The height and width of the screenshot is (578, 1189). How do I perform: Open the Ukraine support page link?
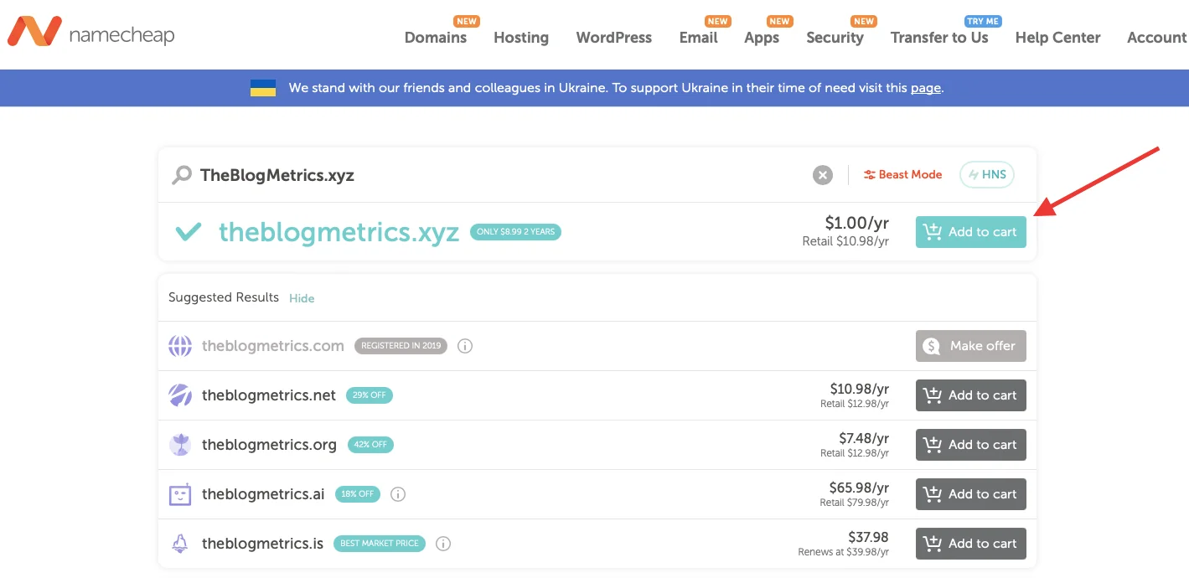pyautogui.click(x=926, y=88)
